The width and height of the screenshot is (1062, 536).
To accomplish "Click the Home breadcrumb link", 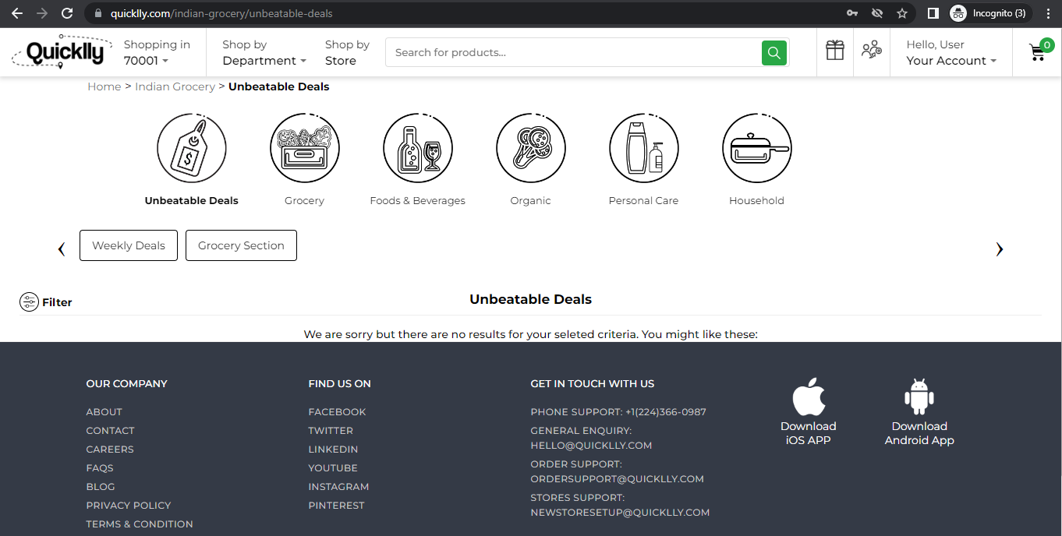I will pos(104,86).
